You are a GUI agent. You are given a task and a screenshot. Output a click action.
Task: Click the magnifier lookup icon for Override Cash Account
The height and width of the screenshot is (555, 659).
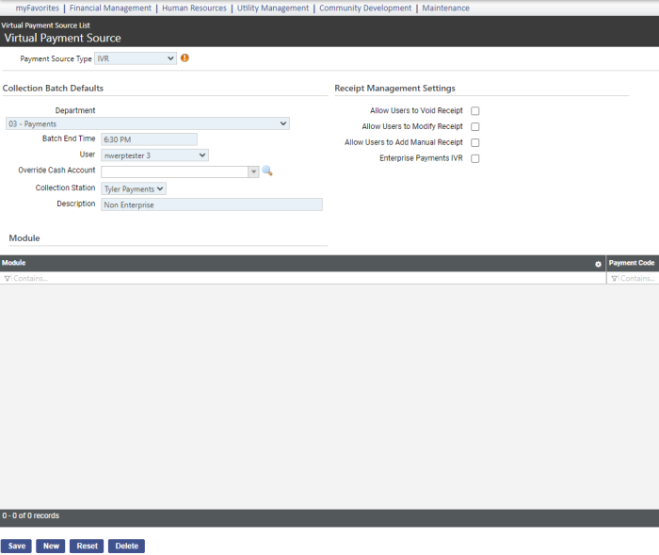tap(267, 171)
